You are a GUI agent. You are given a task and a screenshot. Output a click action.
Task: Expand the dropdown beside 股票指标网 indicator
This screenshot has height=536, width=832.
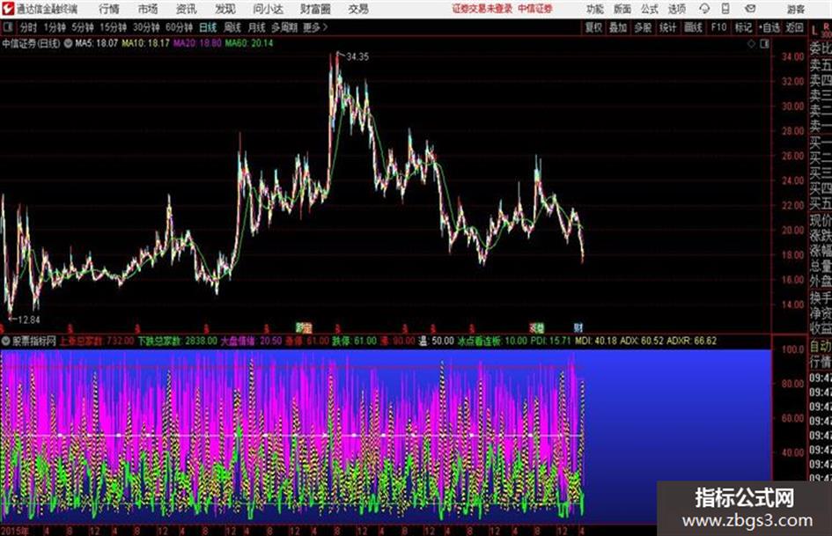(x=6, y=341)
